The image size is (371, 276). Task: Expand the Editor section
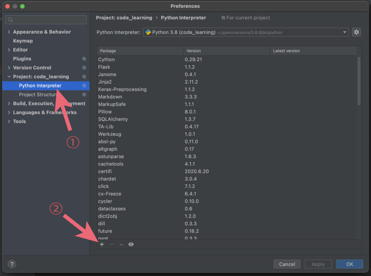(9, 50)
